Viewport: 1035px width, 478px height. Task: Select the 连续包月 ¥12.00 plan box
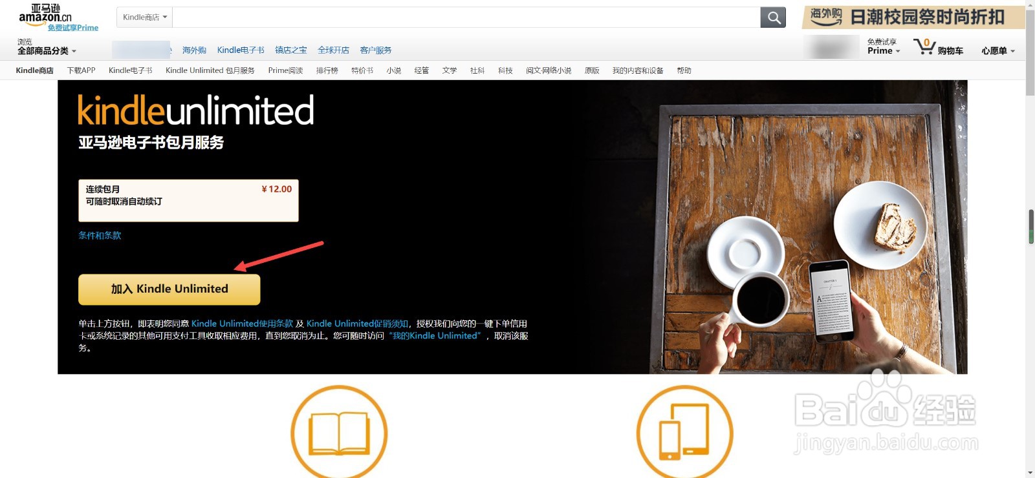[x=188, y=200]
